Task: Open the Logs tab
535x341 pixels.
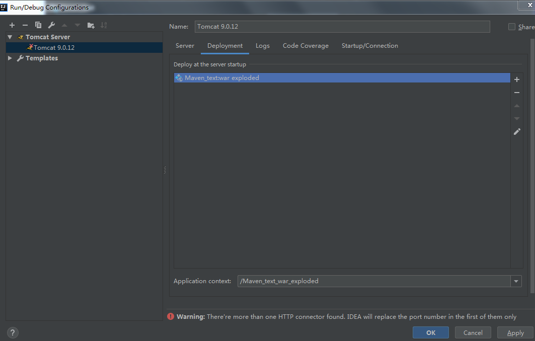Action: pos(262,46)
